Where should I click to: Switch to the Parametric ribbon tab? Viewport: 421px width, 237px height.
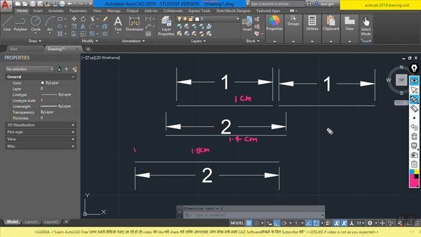[78, 11]
